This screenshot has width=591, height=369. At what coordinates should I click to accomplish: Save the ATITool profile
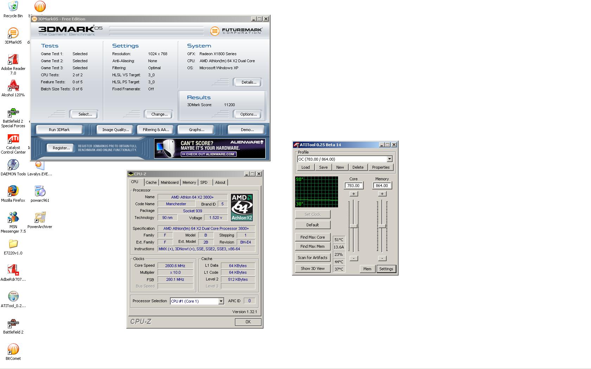(323, 167)
